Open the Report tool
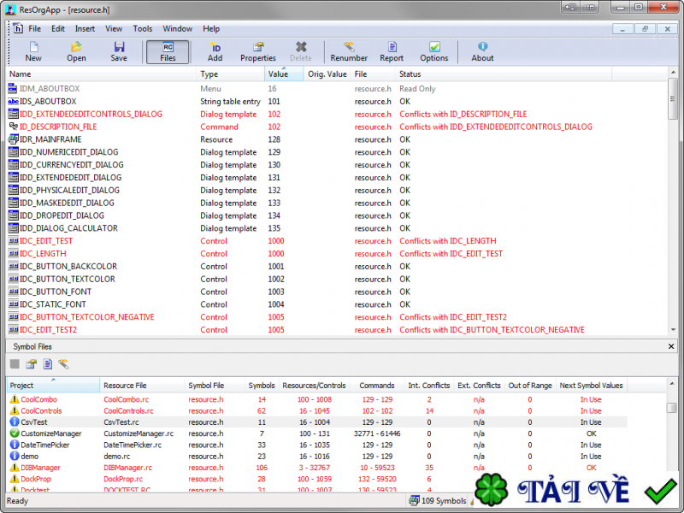This screenshot has height=513, width=684. tap(392, 51)
